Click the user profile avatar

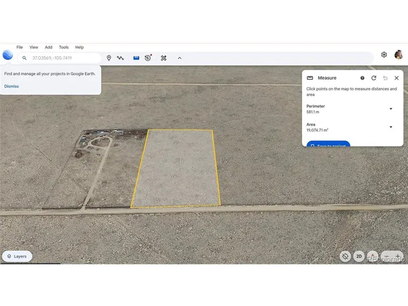tap(398, 55)
